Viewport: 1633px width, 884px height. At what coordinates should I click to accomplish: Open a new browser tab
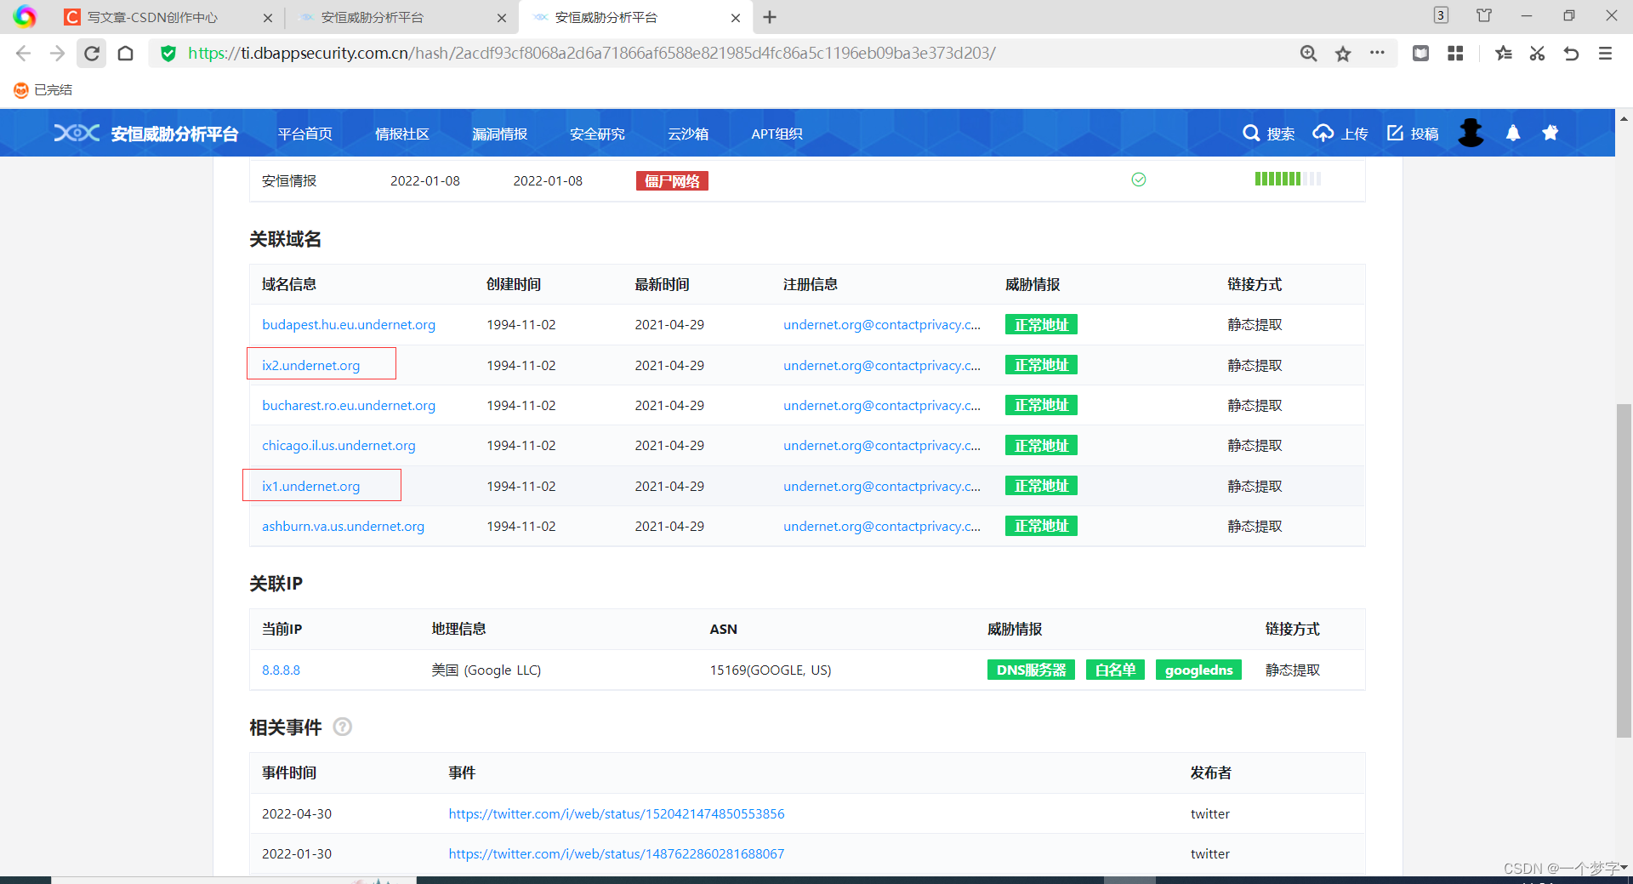click(x=770, y=17)
